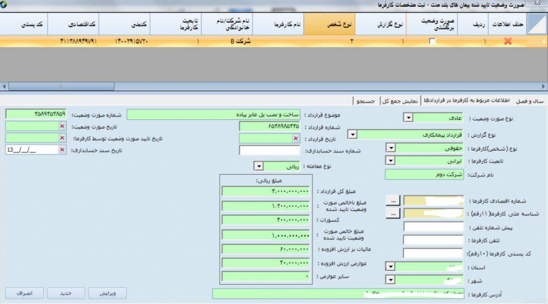Click the red X delete icon in row 1
548x304 pixels.
click(508, 41)
